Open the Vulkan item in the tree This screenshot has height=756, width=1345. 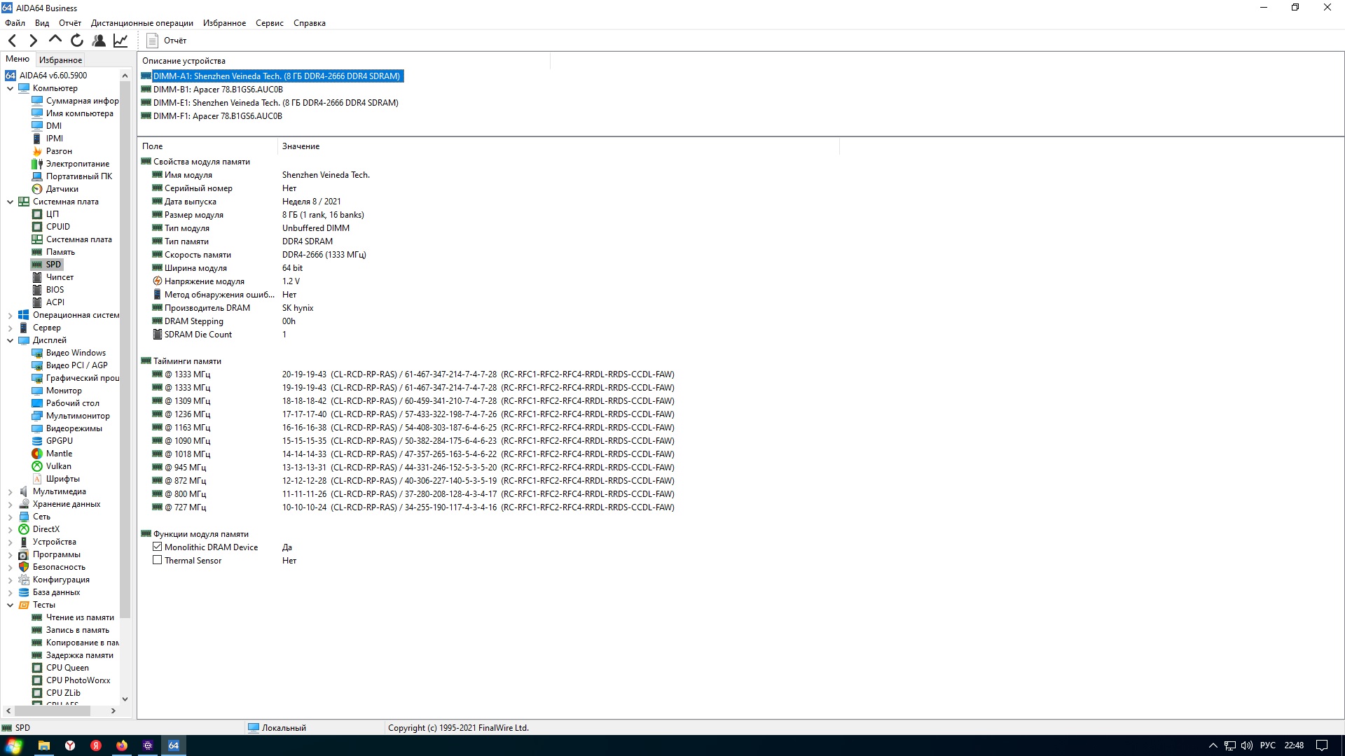click(x=58, y=466)
